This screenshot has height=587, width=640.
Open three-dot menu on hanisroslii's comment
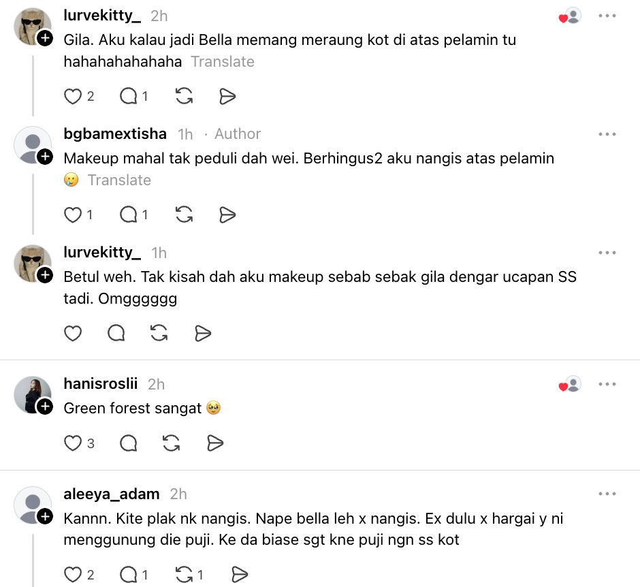pyautogui.click(x=607, y=384)
